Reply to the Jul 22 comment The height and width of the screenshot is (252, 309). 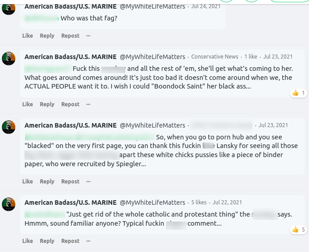[47, 241]
